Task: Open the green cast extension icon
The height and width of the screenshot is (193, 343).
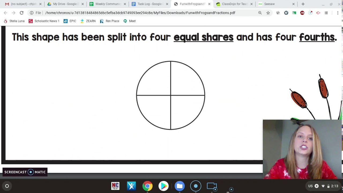Action: pyautogui.click(x=294, y=13)
